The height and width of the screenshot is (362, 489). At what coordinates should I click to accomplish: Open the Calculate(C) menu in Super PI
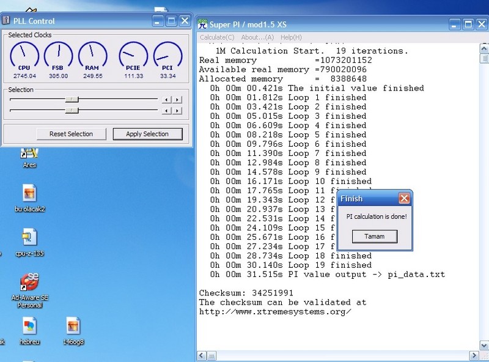(217, 37)
